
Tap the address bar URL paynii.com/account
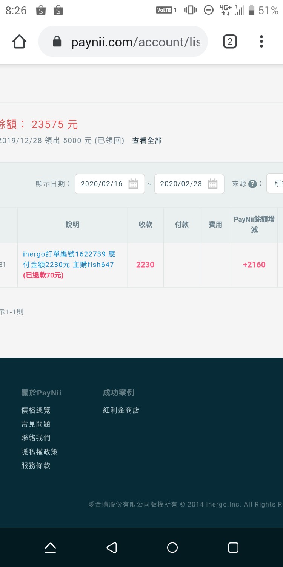(136, 42)
